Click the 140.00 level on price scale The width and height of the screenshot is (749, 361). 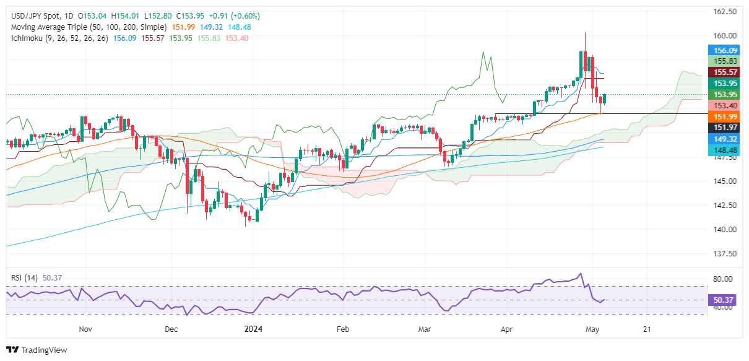point(723,230)
